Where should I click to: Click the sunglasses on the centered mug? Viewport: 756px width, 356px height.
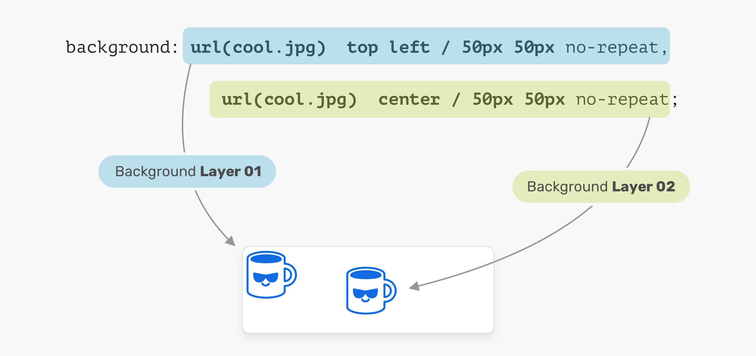coord(365,293)
